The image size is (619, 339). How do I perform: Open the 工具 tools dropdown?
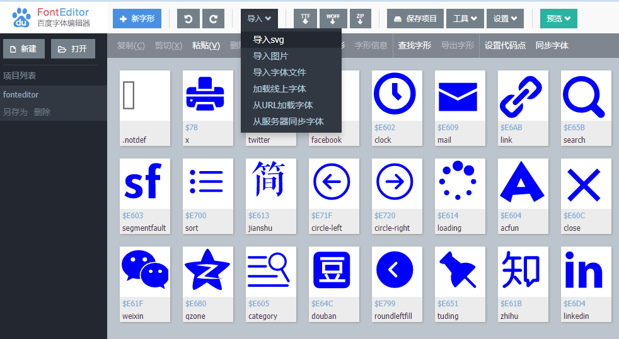(x=465, y=18)
